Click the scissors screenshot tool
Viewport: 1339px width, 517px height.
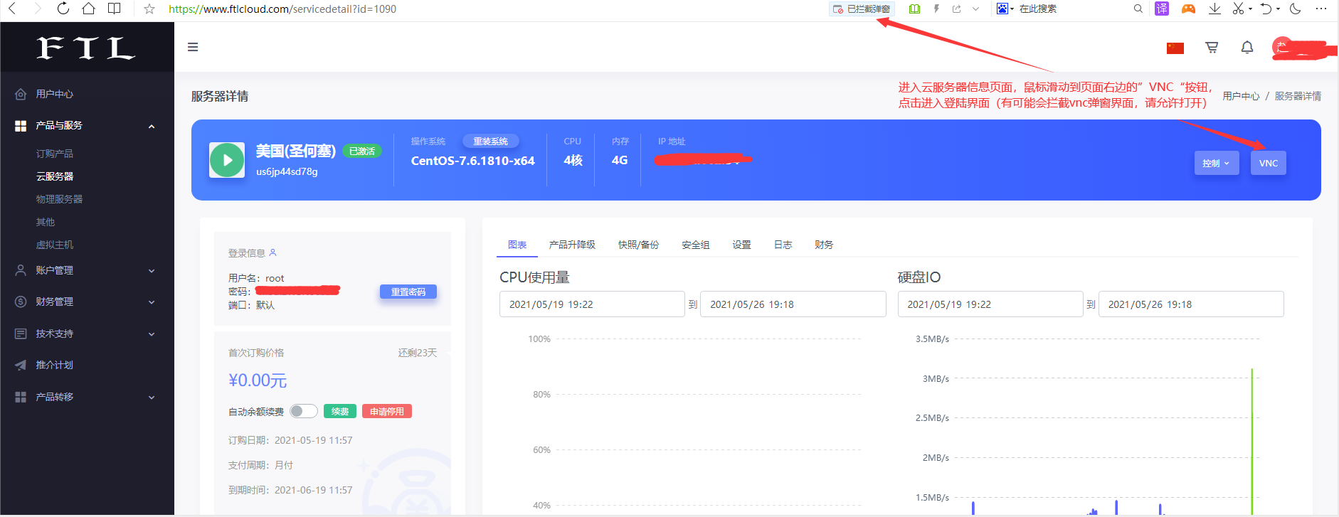click(1239, 9)
